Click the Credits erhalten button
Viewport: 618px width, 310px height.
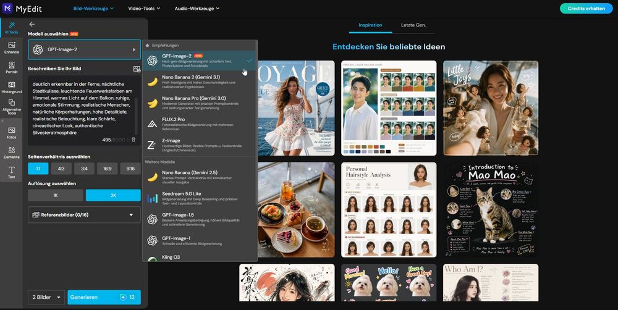point(586,8)
